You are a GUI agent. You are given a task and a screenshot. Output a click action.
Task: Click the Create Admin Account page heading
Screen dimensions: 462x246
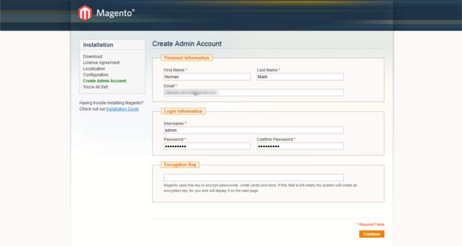coord(187,44)
